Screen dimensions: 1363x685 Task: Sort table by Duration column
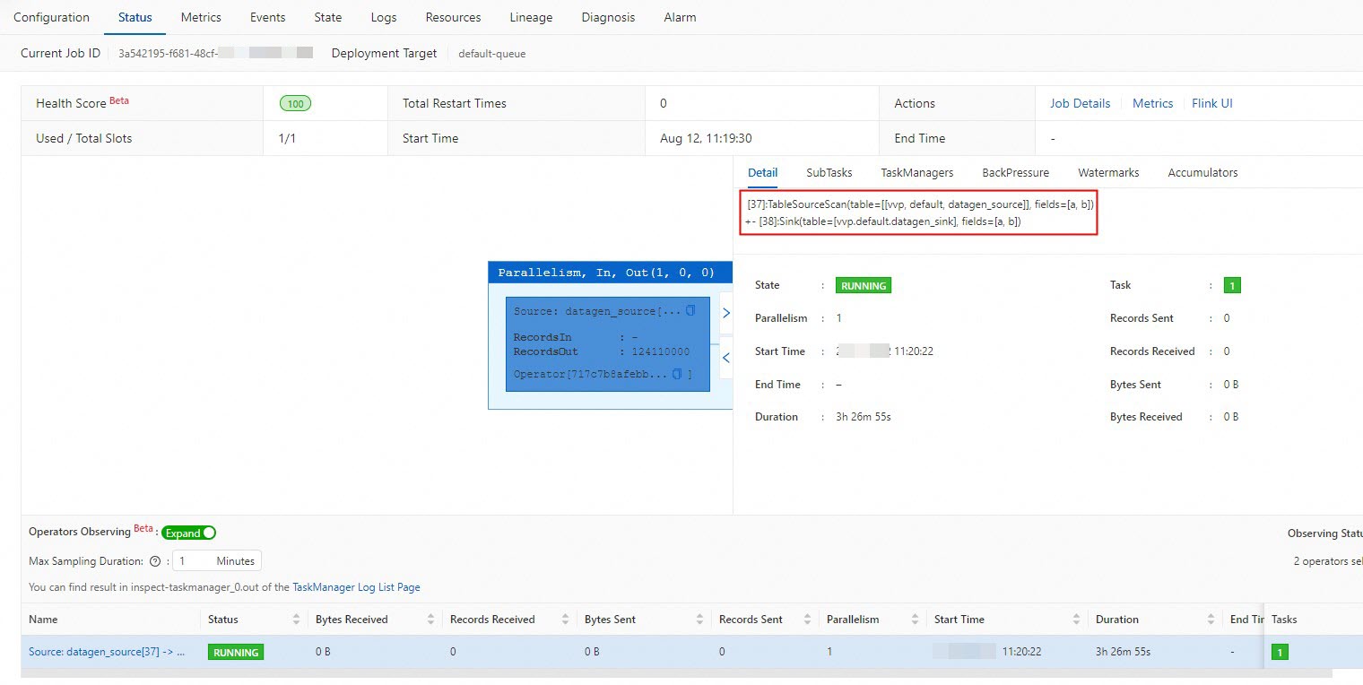pos(1211,620)
